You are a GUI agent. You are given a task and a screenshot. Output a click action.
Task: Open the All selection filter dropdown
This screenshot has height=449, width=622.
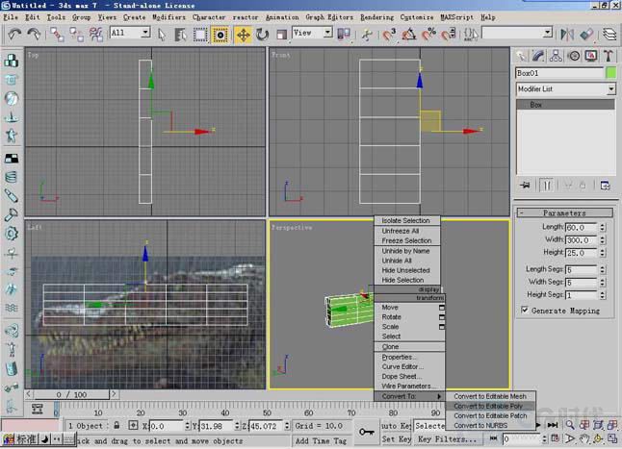tap(145, 33)
